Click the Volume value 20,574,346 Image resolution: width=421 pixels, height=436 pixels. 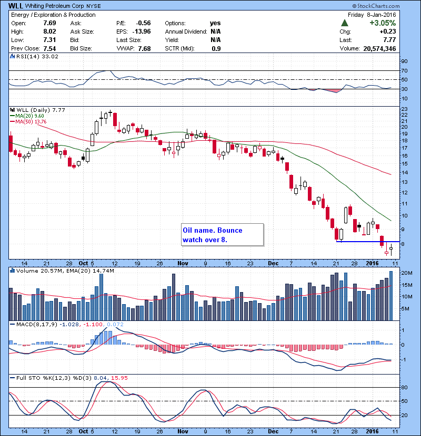pyautogui.click(x=379, y=49)
